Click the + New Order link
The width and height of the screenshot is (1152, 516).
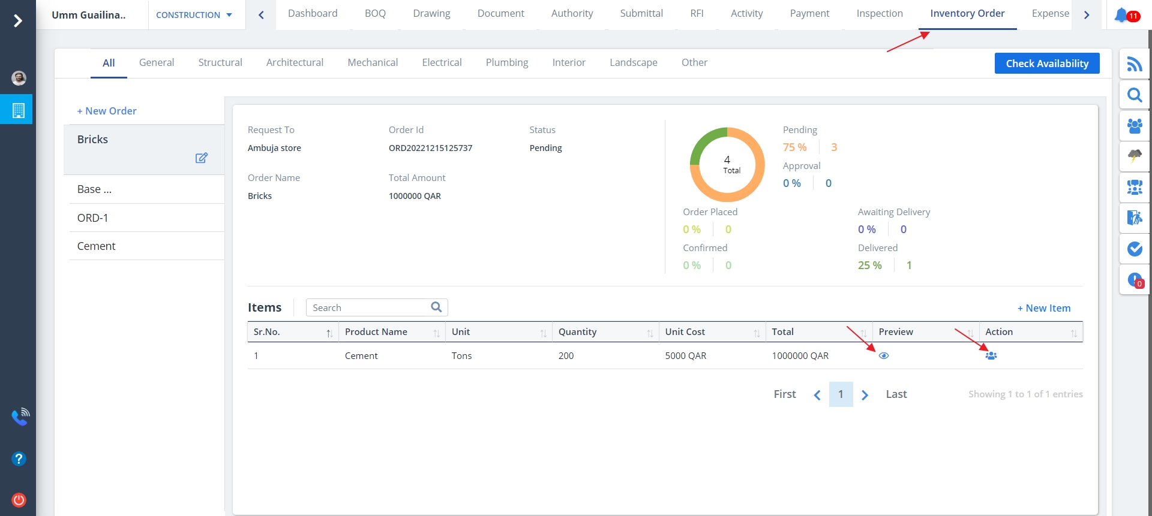point(107,111)
